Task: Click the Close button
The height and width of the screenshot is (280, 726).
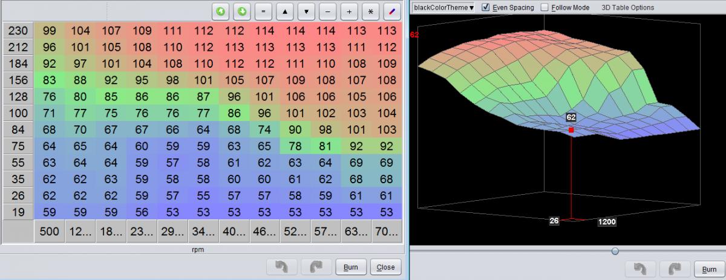Action: [385, 267]
